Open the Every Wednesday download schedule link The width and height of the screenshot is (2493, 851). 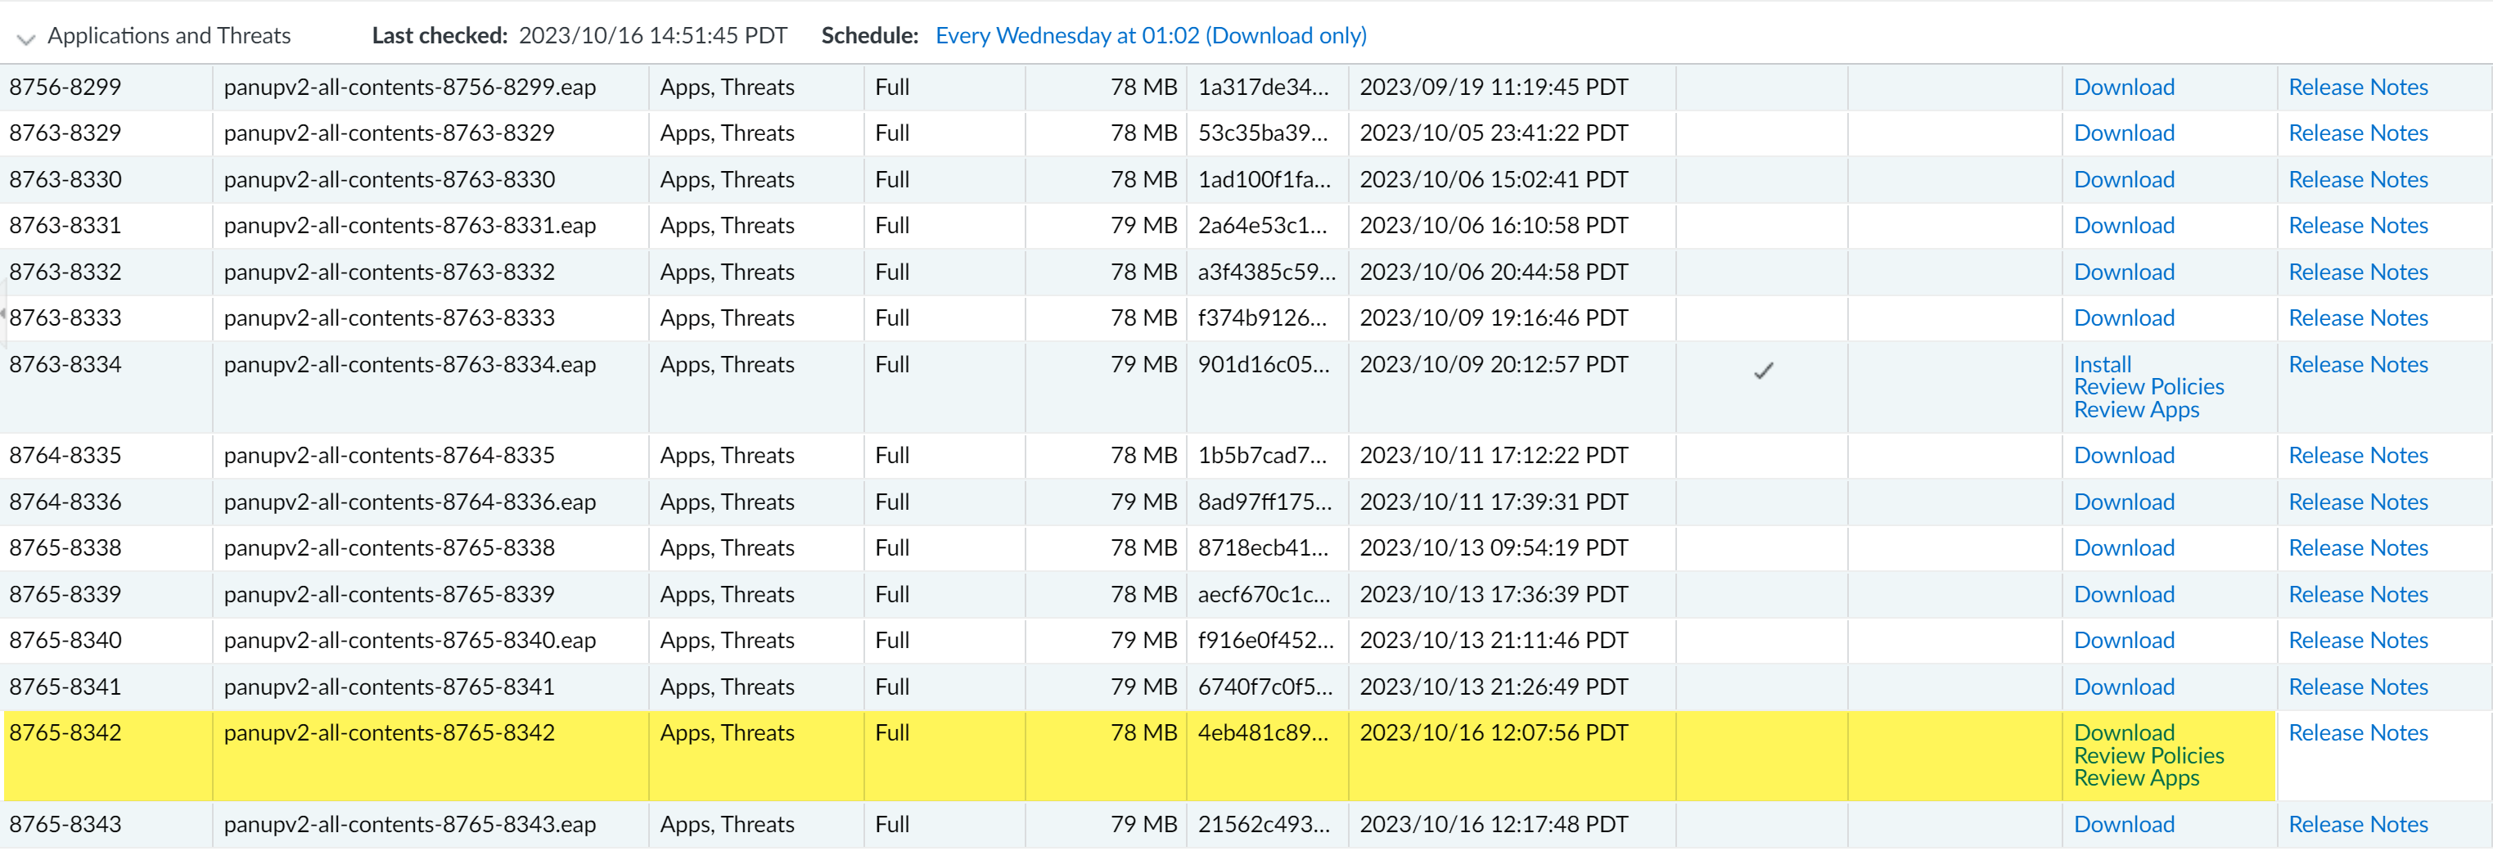pos(1150,36)
